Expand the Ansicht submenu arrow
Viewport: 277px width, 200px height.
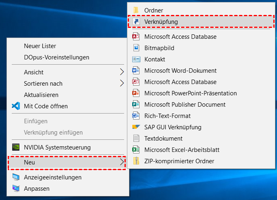[x=121, y=72]
